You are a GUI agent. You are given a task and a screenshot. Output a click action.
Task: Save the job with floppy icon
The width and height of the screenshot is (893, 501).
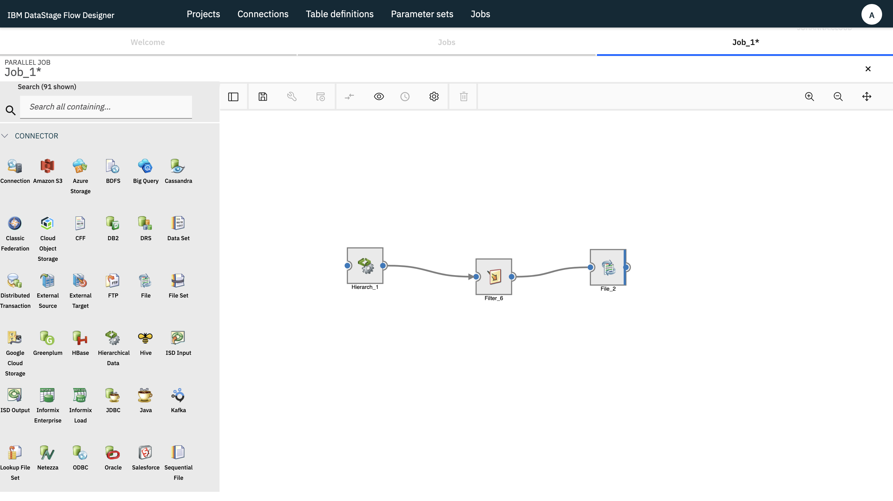(263, 96)
